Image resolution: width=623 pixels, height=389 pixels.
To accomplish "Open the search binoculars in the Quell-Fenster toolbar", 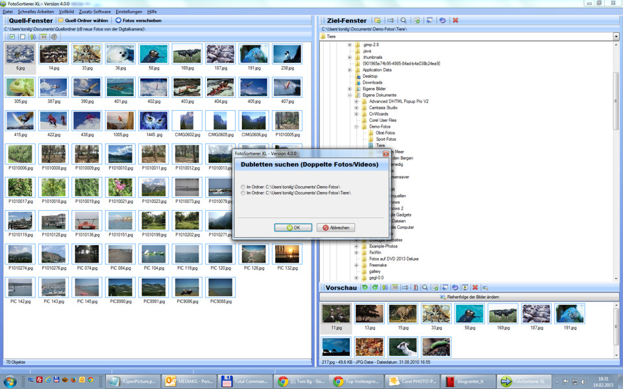I will [53, 36].
